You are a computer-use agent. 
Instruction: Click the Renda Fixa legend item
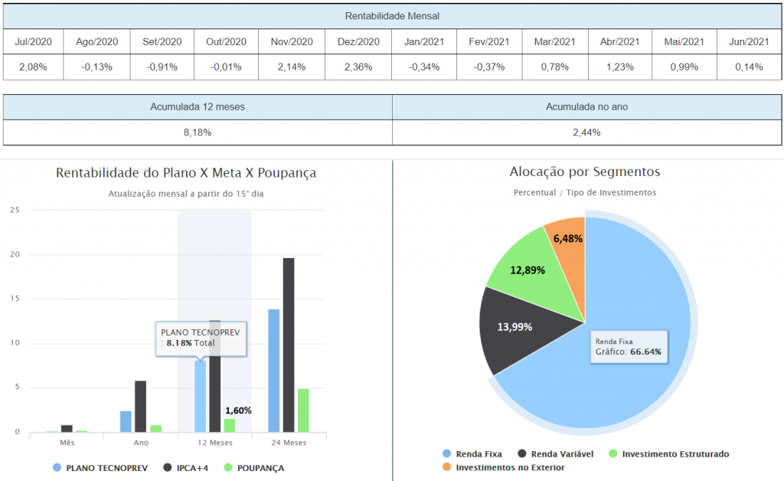tap(473, 453)
